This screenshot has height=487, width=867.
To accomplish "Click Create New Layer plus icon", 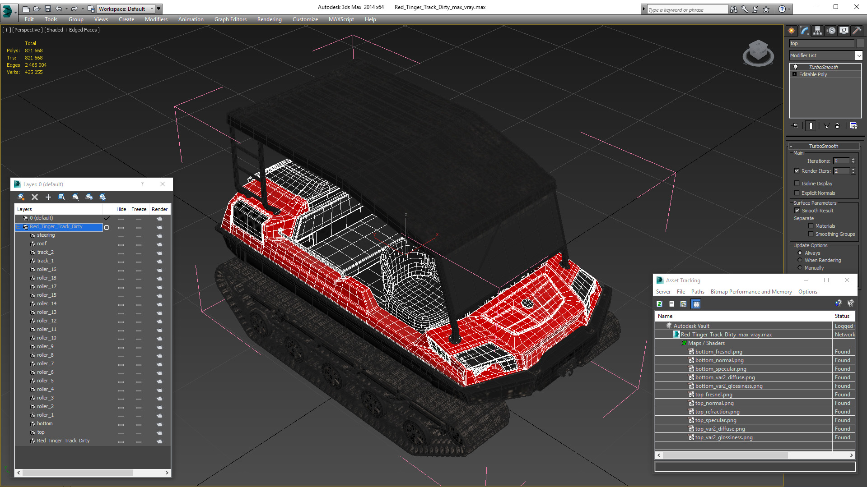I will 48,197.
